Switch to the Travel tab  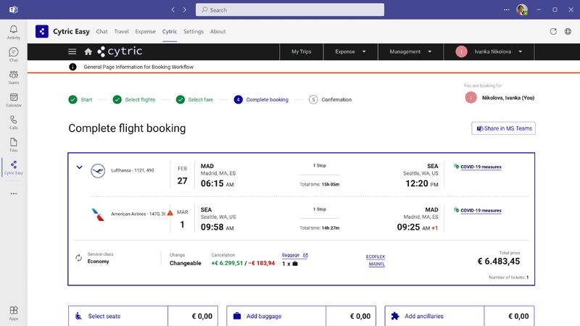121,31
